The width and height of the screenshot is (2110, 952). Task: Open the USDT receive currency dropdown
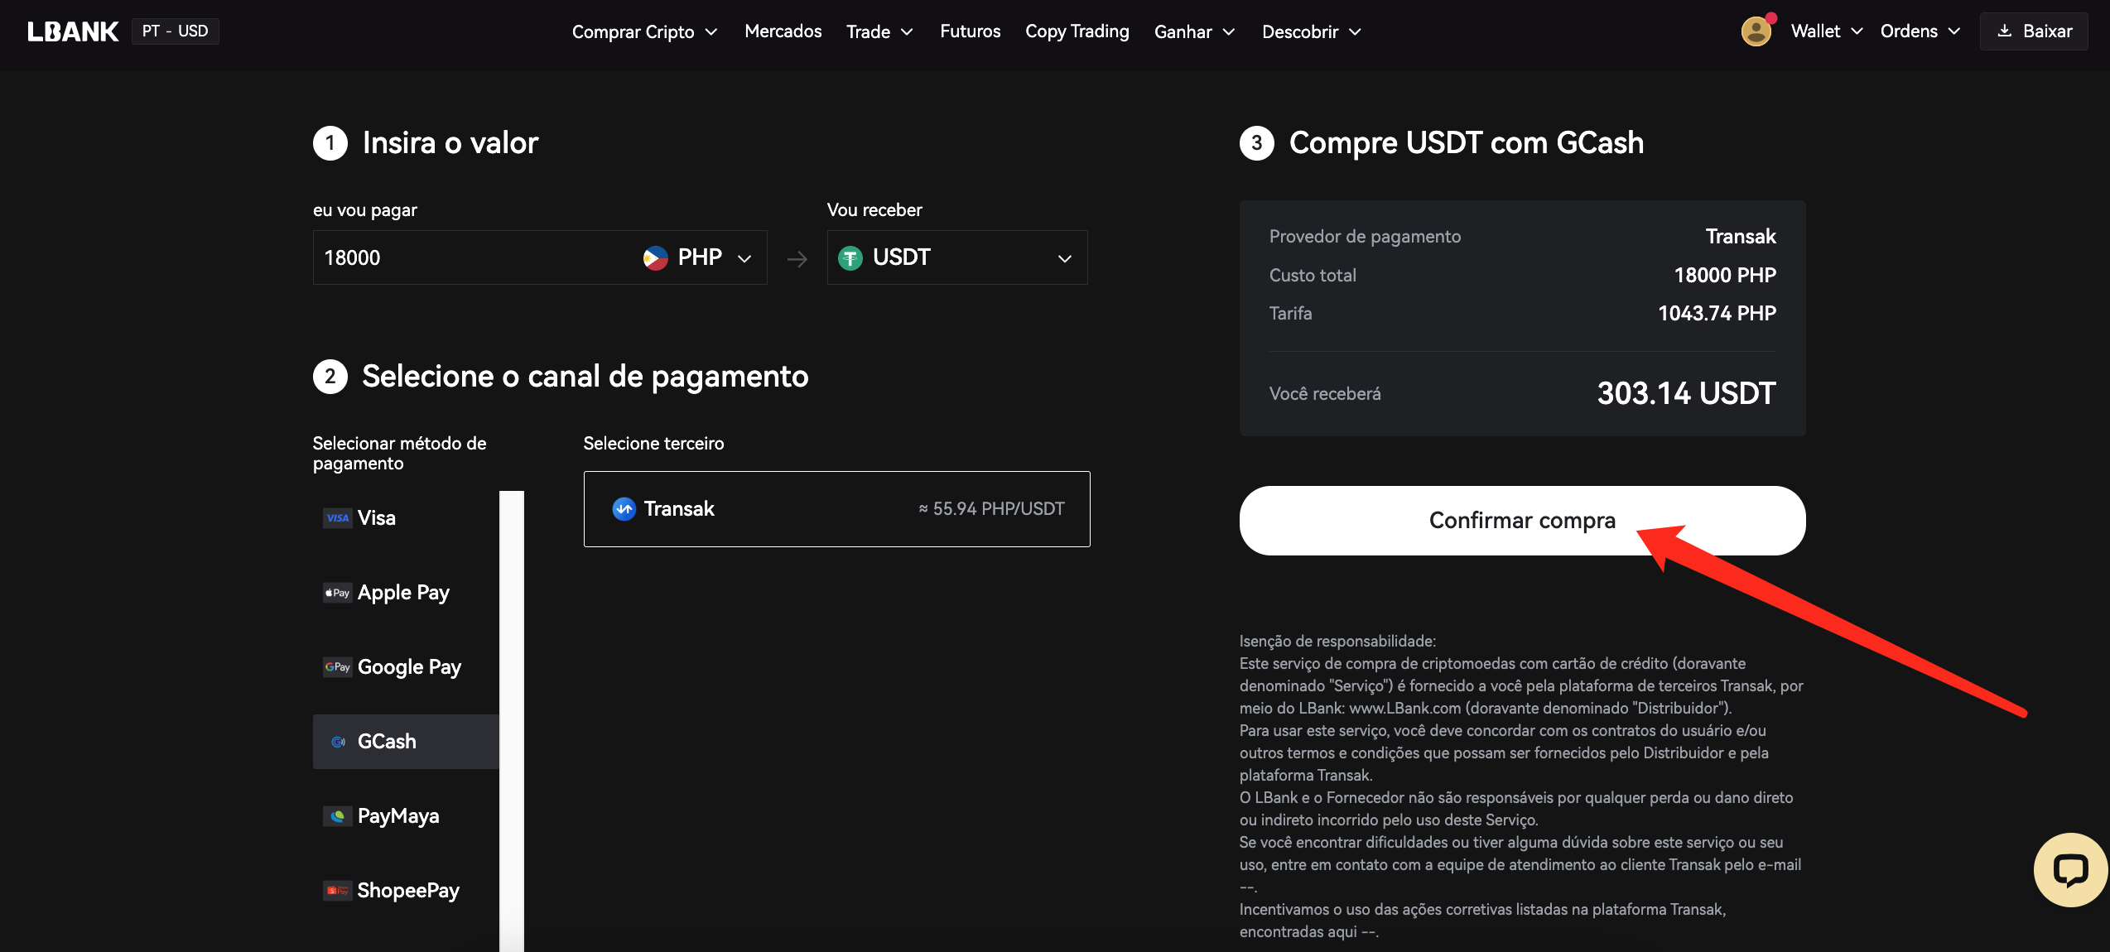click(957, 257)
